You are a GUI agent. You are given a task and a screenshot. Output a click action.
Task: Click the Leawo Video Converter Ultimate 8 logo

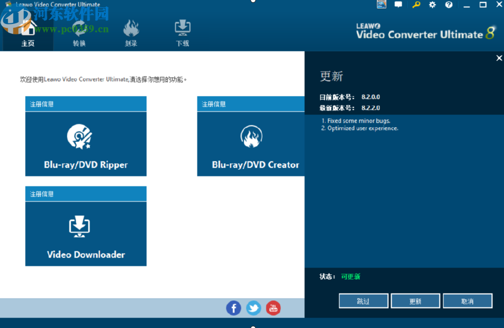pos(426,32)
